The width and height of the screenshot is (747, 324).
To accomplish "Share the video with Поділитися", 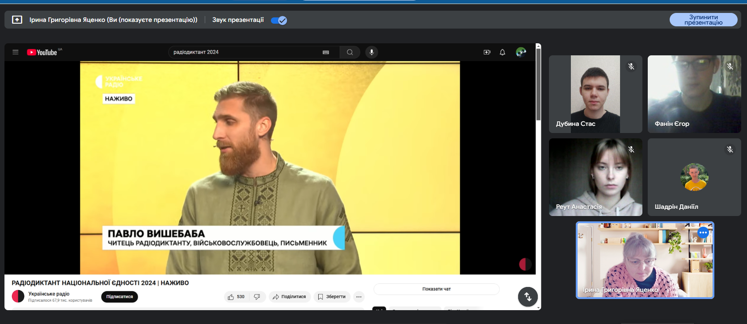I will pyautogui.click(x=289, y=297).
